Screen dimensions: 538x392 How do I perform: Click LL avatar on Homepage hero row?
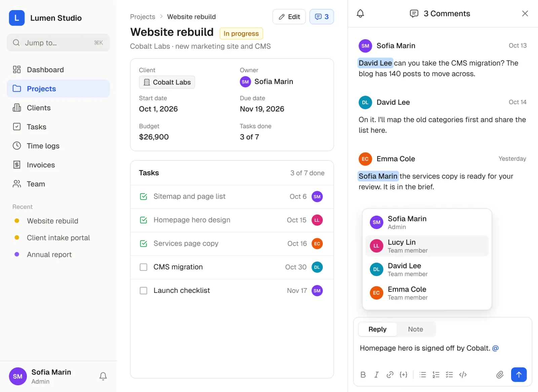[317, 220]
